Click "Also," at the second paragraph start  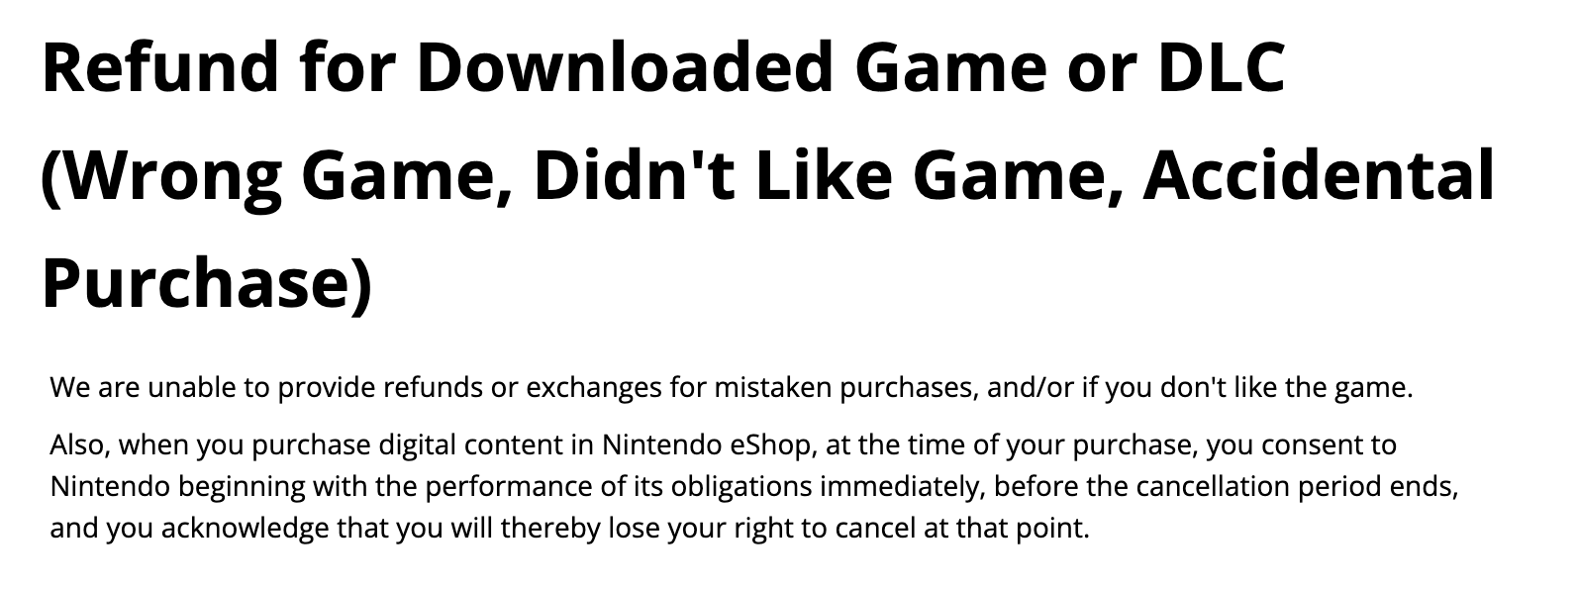81,445
